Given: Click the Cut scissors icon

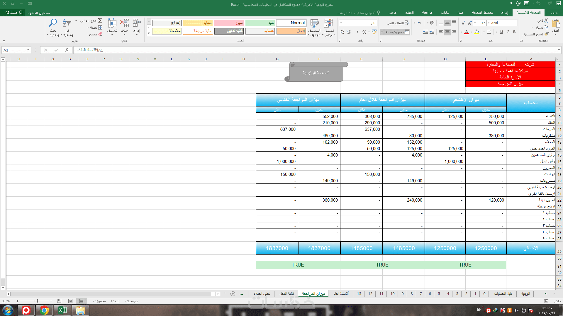Looking at the screenshot, I should [546, 20].
